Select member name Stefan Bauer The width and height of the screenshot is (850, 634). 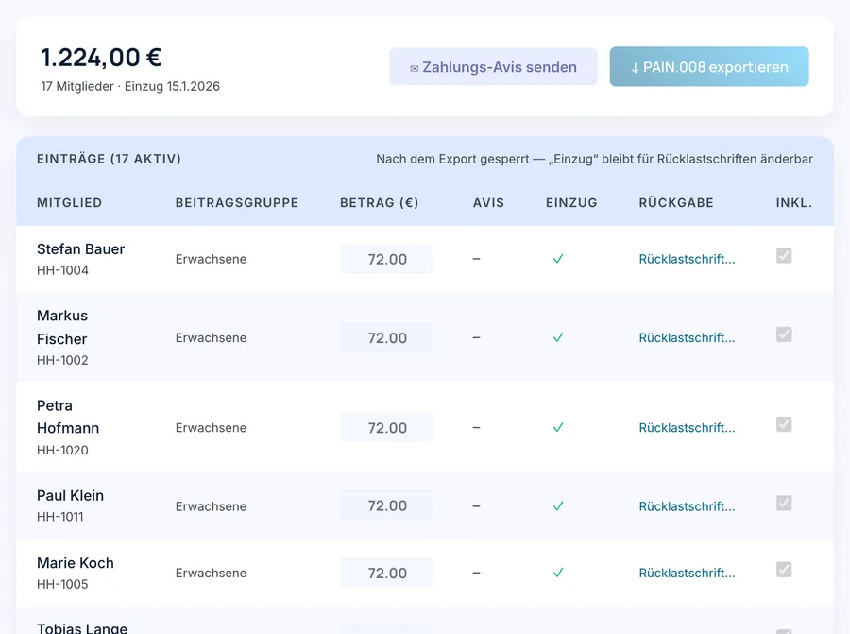(81, 248)
